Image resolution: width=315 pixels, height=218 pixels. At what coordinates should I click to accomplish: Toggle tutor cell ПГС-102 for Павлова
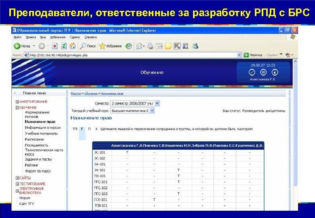[x=225, y=188]
